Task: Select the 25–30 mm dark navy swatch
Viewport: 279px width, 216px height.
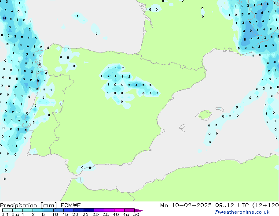Action: pos(89,210)
